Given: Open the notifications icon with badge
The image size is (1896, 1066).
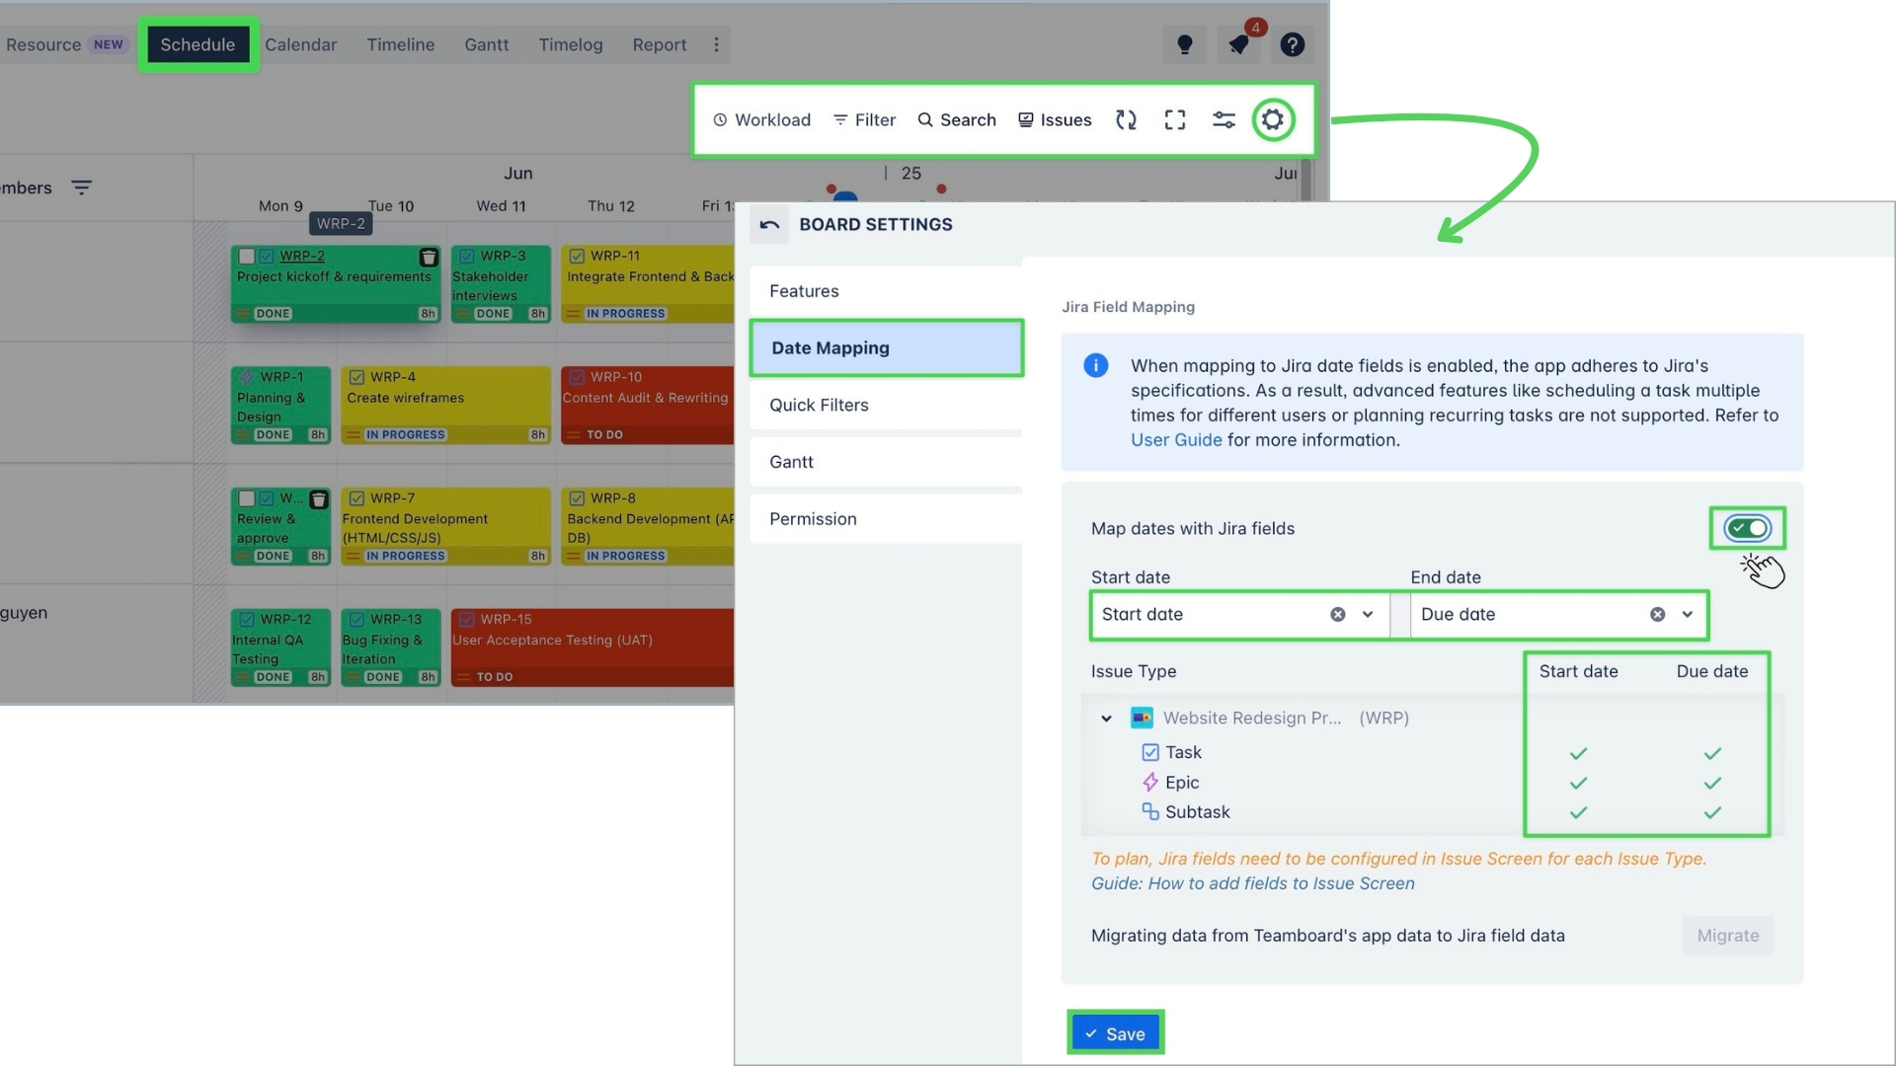Looking at the screenshot, I should [1238, 44].
